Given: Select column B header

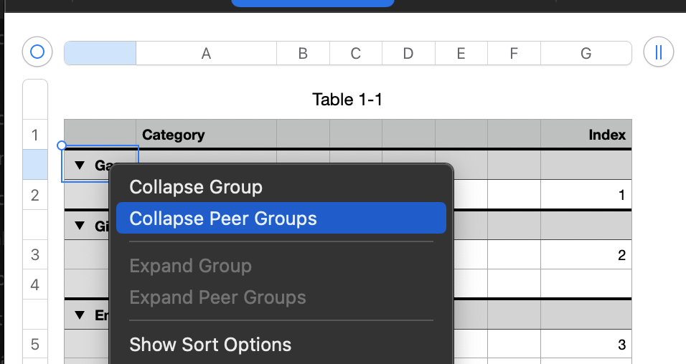Looking at the screenshot, I should click(x=303, y=53).
